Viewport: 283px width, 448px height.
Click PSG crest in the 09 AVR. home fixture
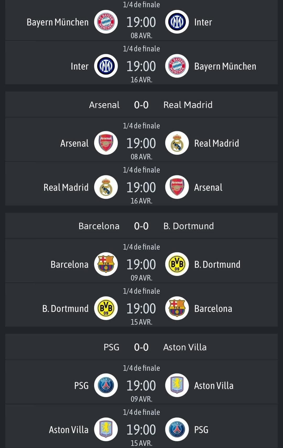tap(106, 385)
